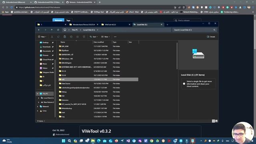Toggle the Details pane button
The width and height of the screenshot is (256, 144).
211,37
